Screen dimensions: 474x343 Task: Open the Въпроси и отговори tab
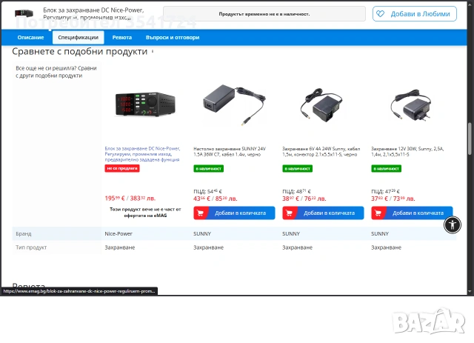point(173,38)
